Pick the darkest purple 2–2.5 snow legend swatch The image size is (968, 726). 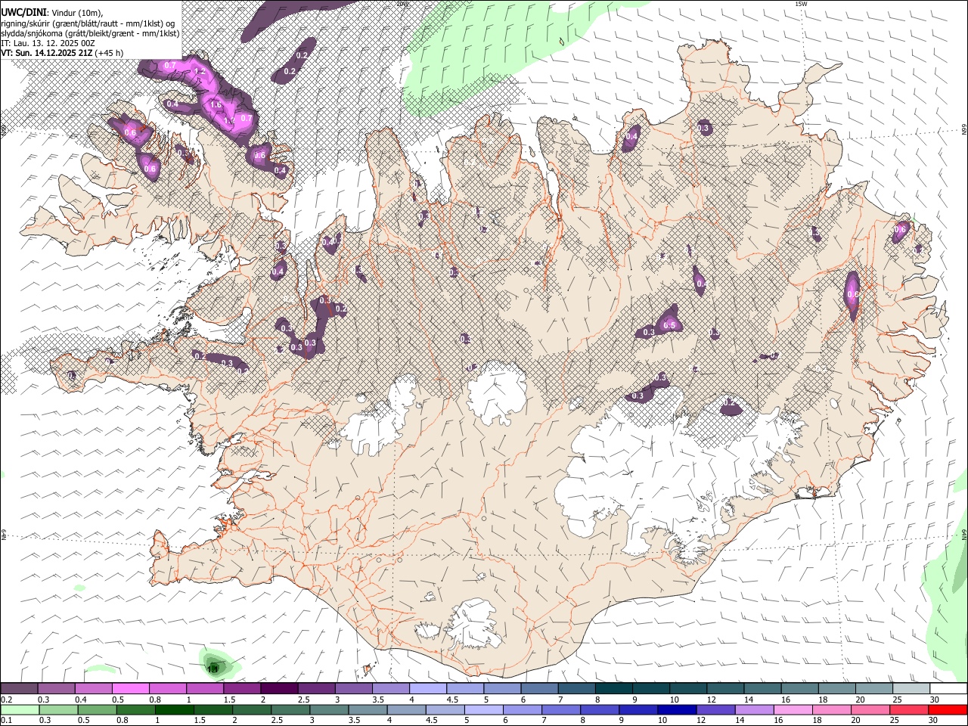pos(279,689)
